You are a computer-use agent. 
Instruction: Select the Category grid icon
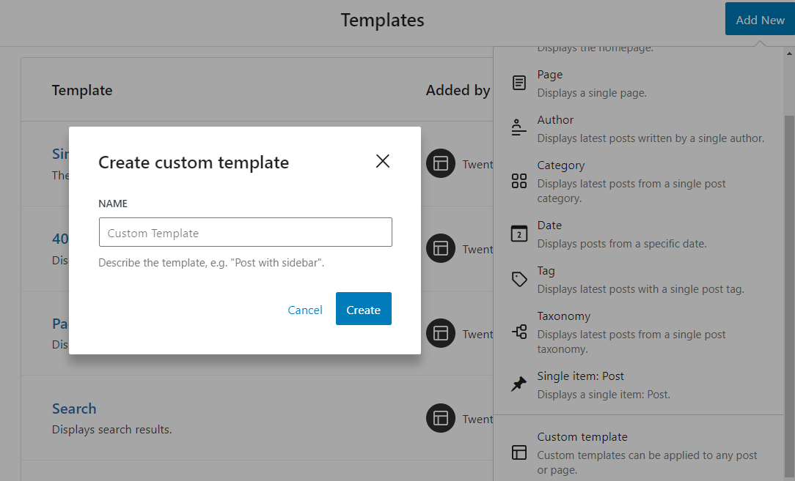point(519,180)
